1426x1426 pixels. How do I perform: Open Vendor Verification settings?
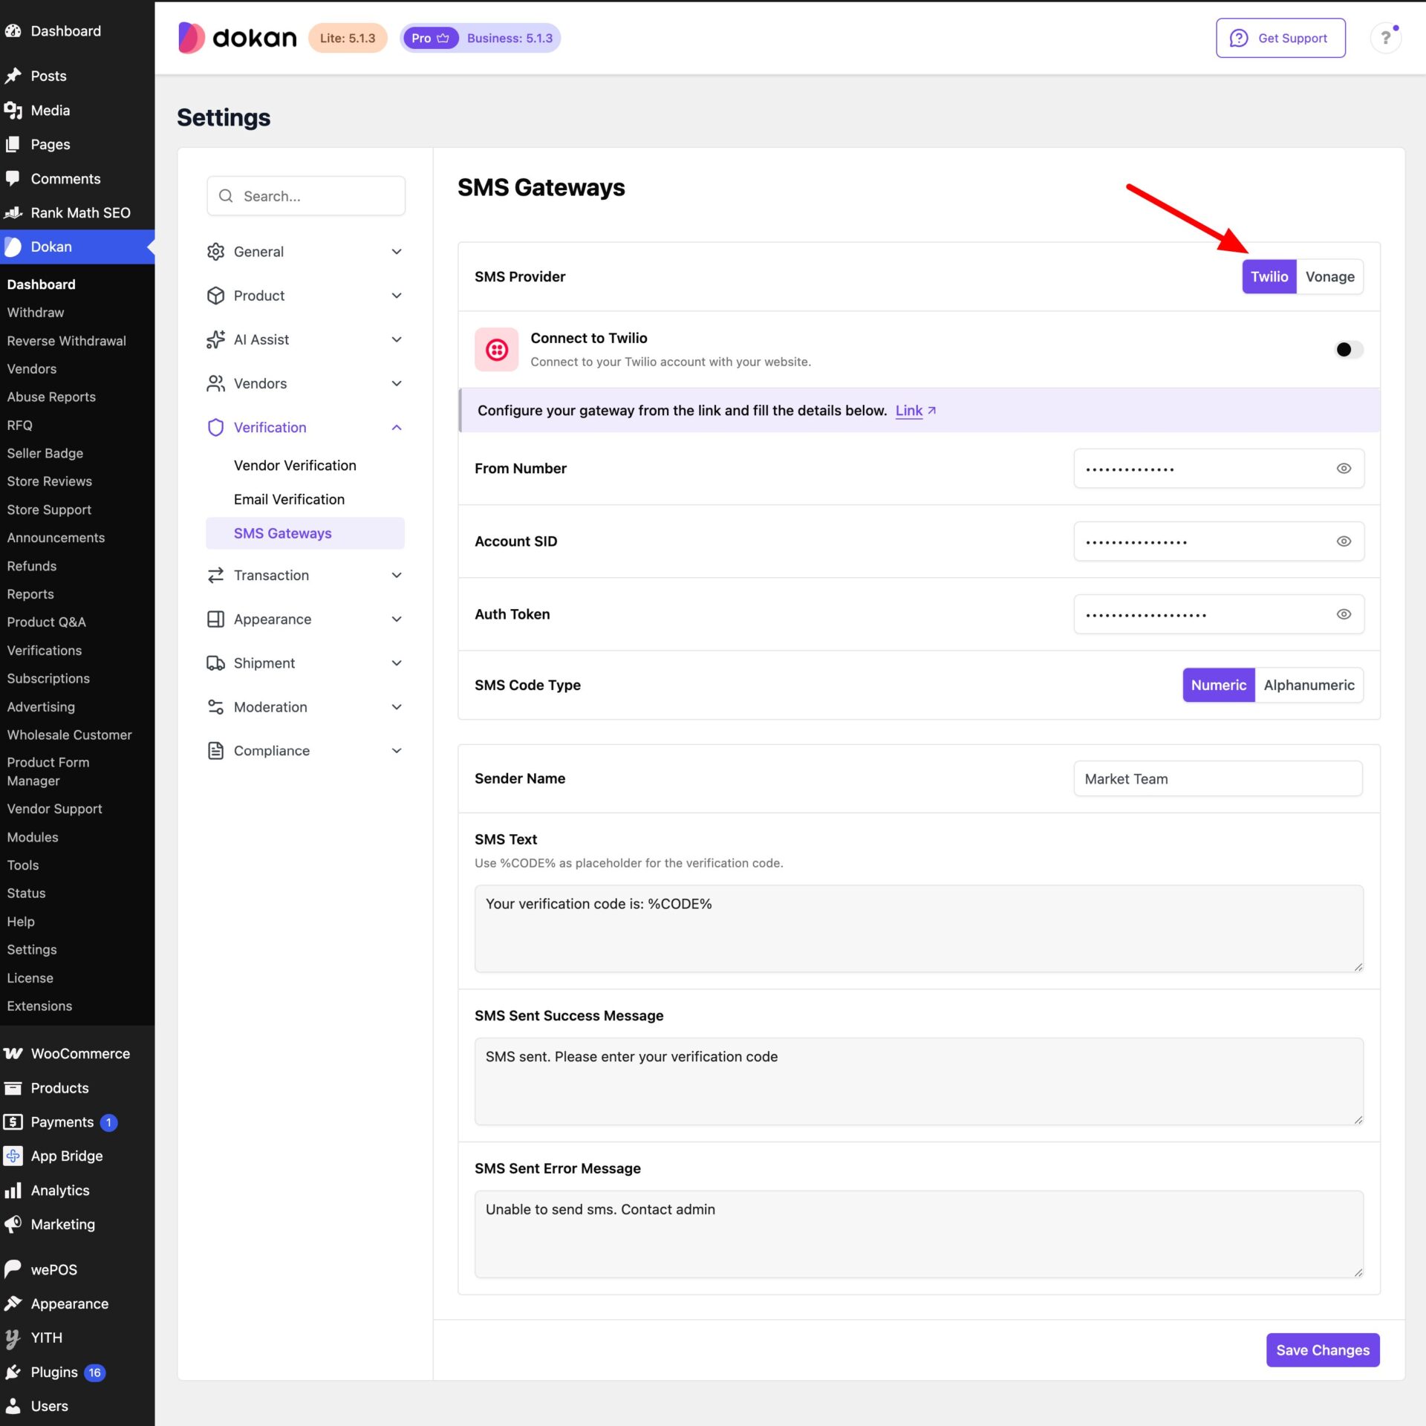(295, 465)
